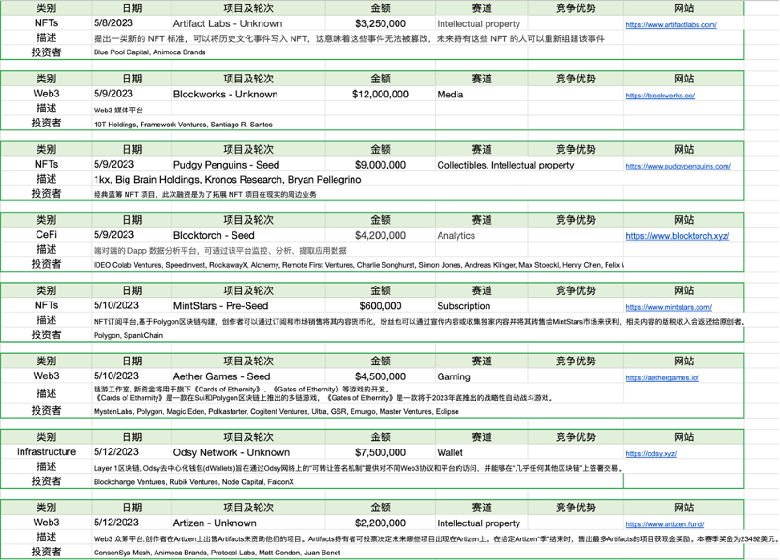Select the Blocktorch - Seed cell
This screenshot has height=560, width=780.
pyautogui.click(x=248, y=235)
